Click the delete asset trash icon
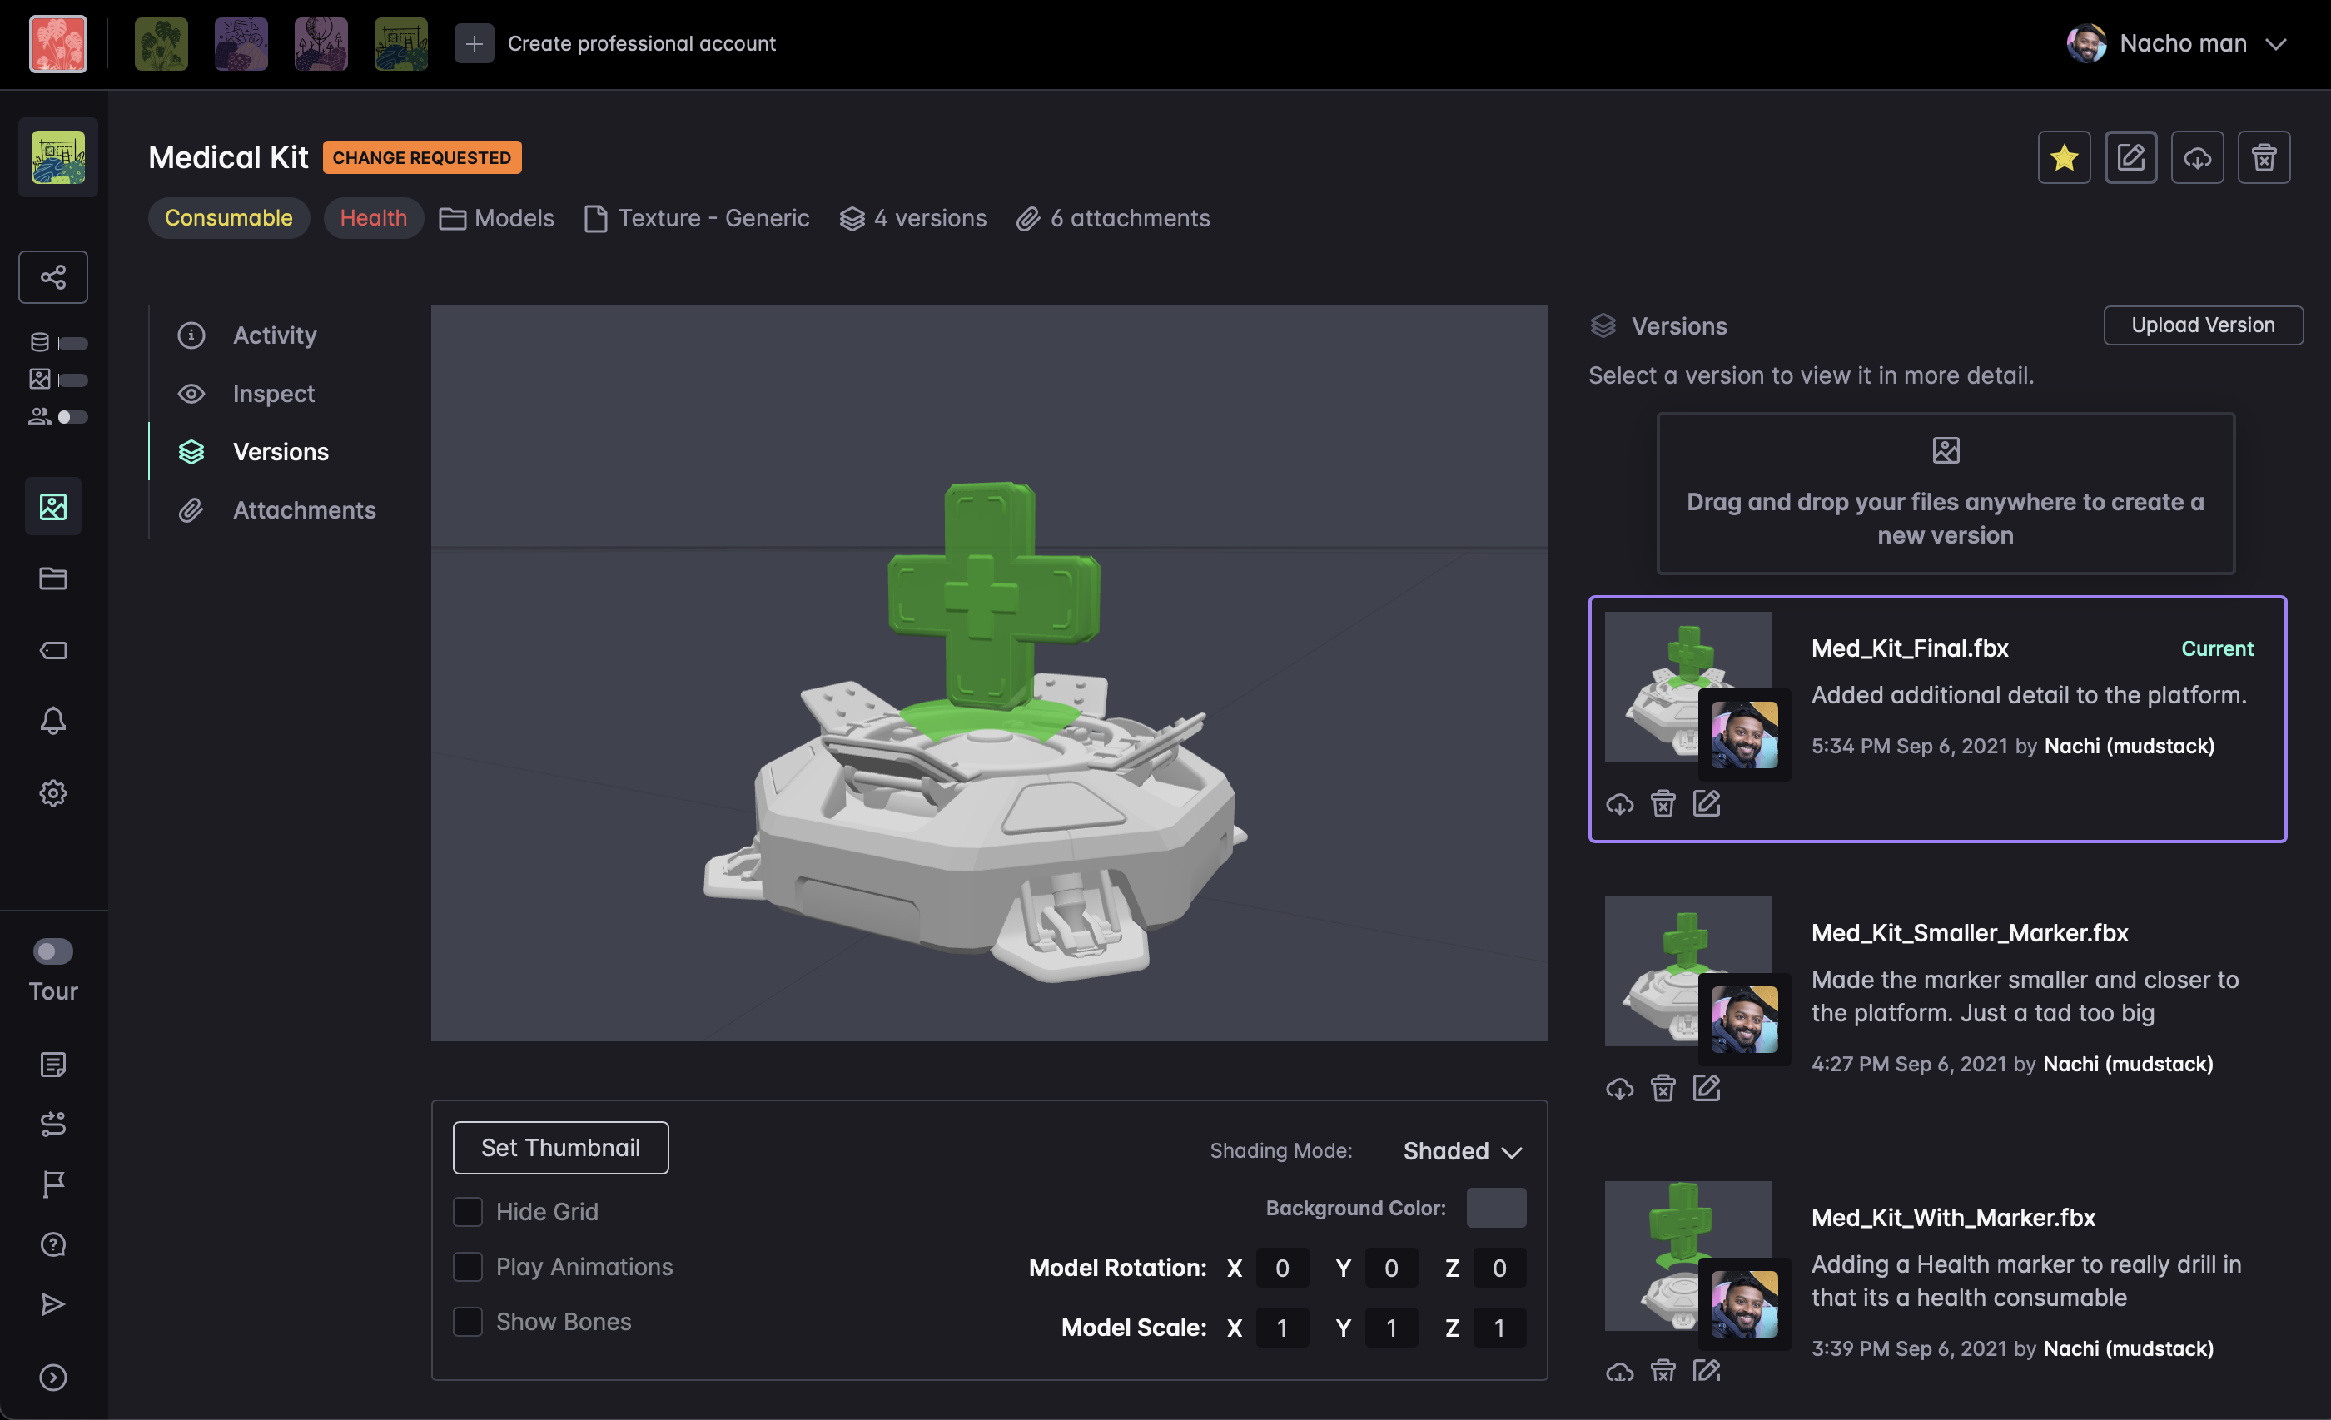2331x1420 pixels. (2263, 157)
